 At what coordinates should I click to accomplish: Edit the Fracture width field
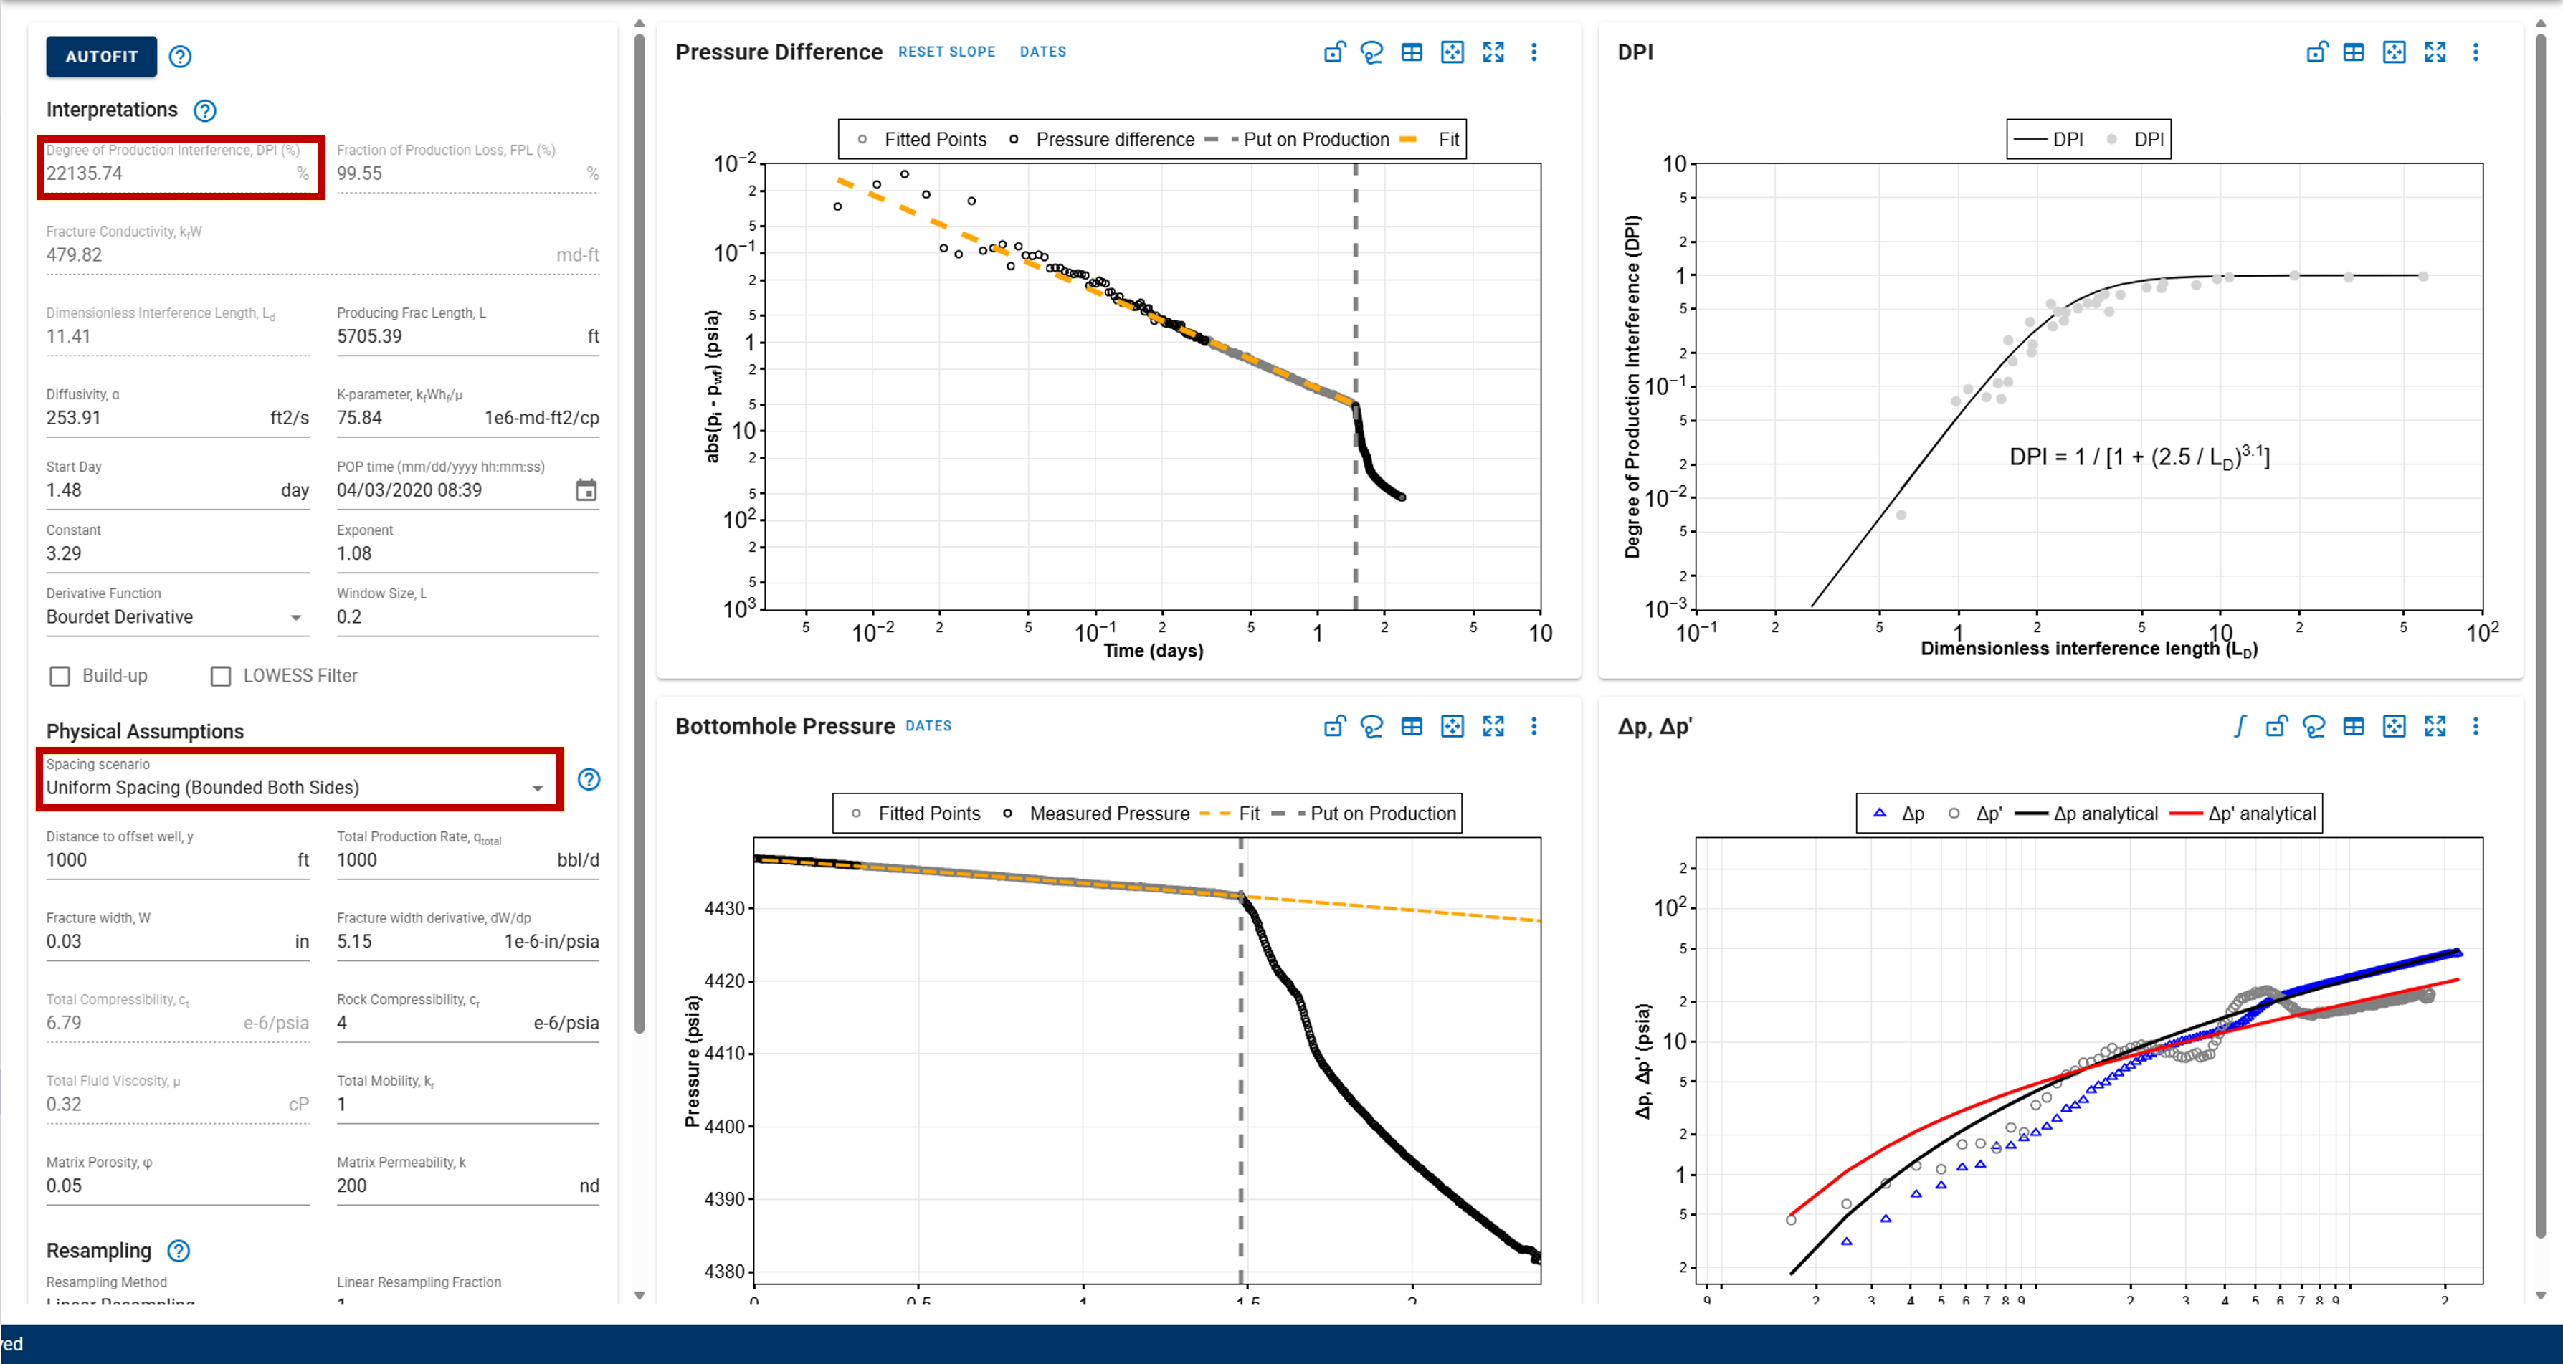(177, 941)
